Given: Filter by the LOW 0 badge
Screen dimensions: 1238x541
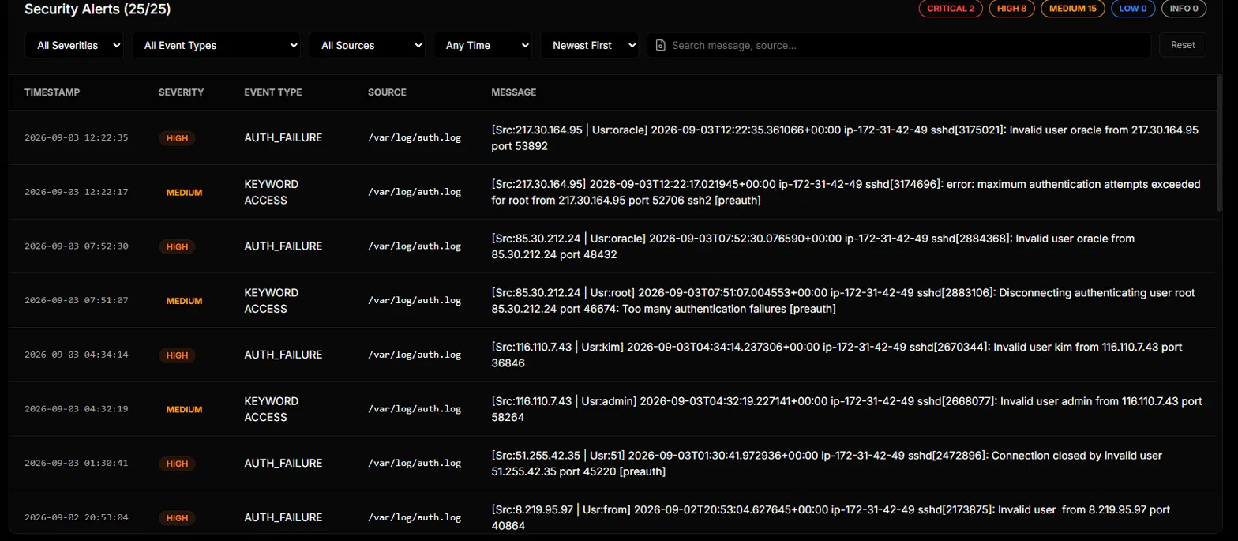Looking at the screenshot, I should click(x=1133, y=9).
